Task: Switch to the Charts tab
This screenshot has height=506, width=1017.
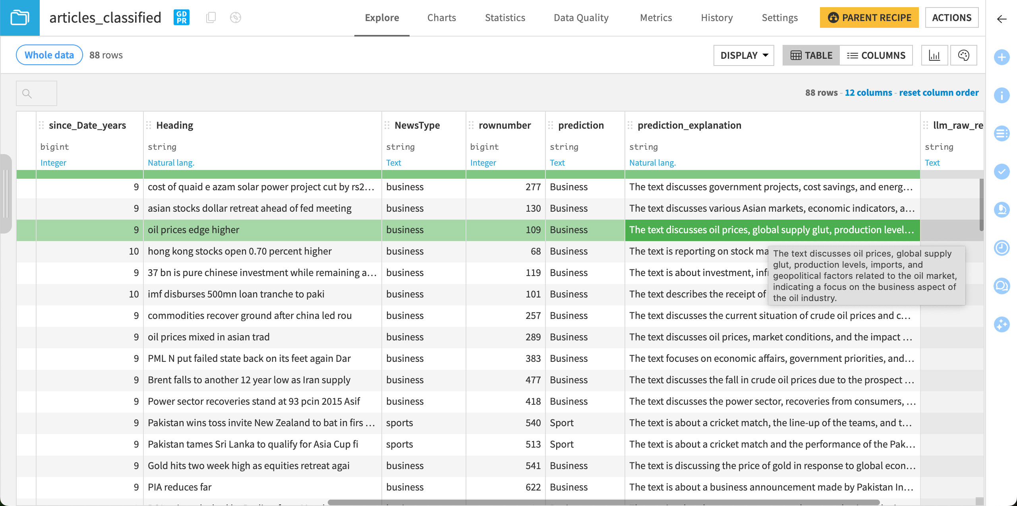Action: point(441,17)
